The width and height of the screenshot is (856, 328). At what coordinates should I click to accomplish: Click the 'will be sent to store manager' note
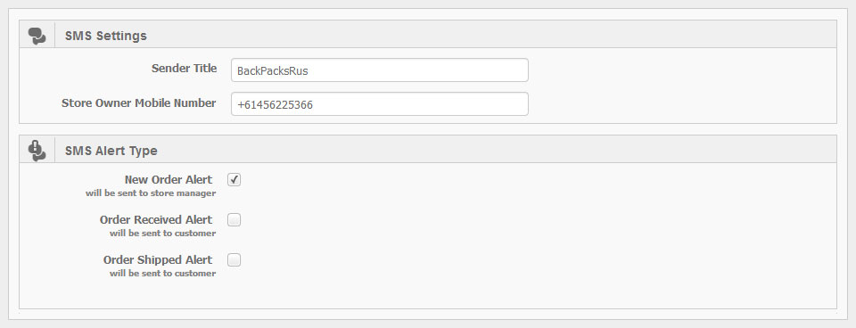coord(151,193)
